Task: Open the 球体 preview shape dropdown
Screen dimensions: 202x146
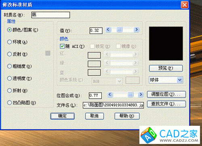Action: click(180, 80)
